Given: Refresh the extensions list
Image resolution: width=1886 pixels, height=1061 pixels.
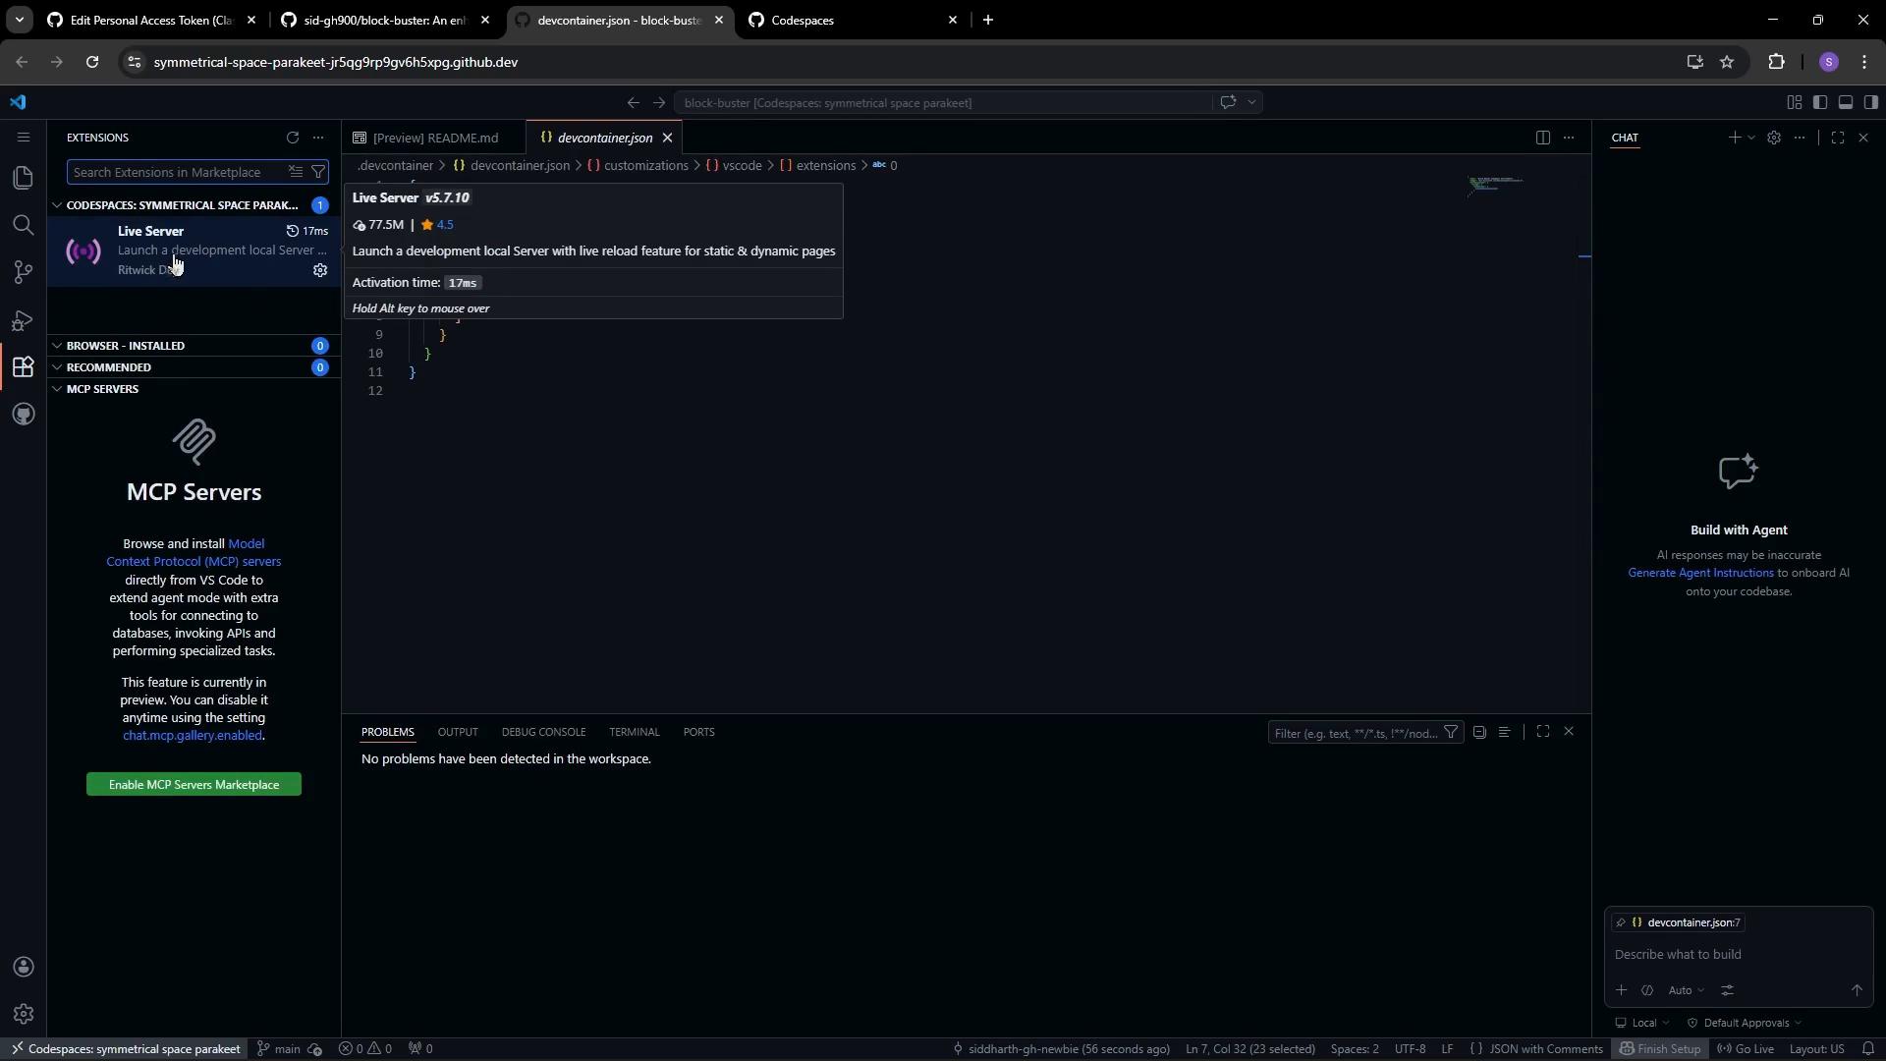Looking at the screenshot, I should tap(292, 138).
